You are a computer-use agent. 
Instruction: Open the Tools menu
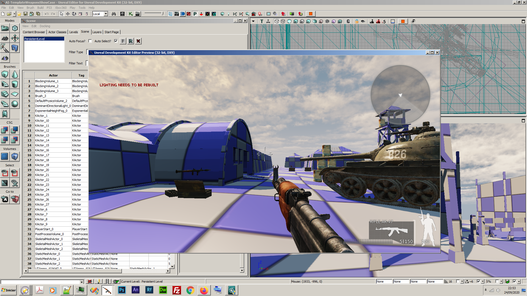(82, 8)
